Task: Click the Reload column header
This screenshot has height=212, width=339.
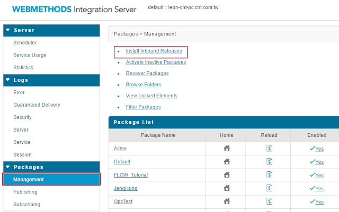Action: [269, 135]
